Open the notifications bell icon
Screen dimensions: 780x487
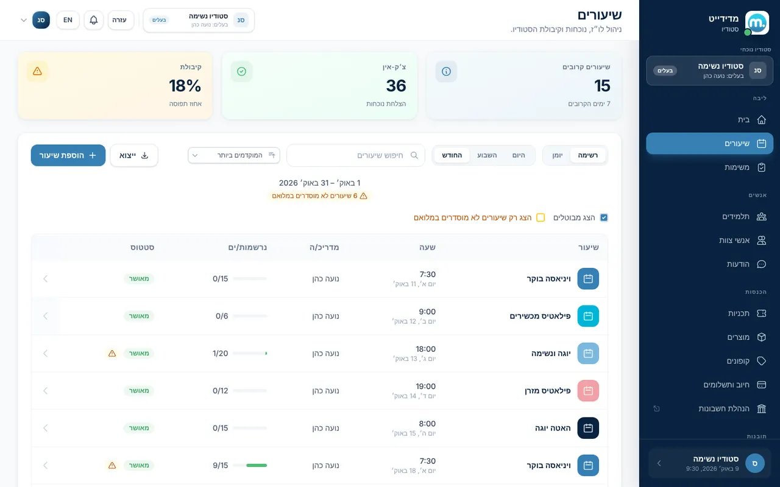93,20
